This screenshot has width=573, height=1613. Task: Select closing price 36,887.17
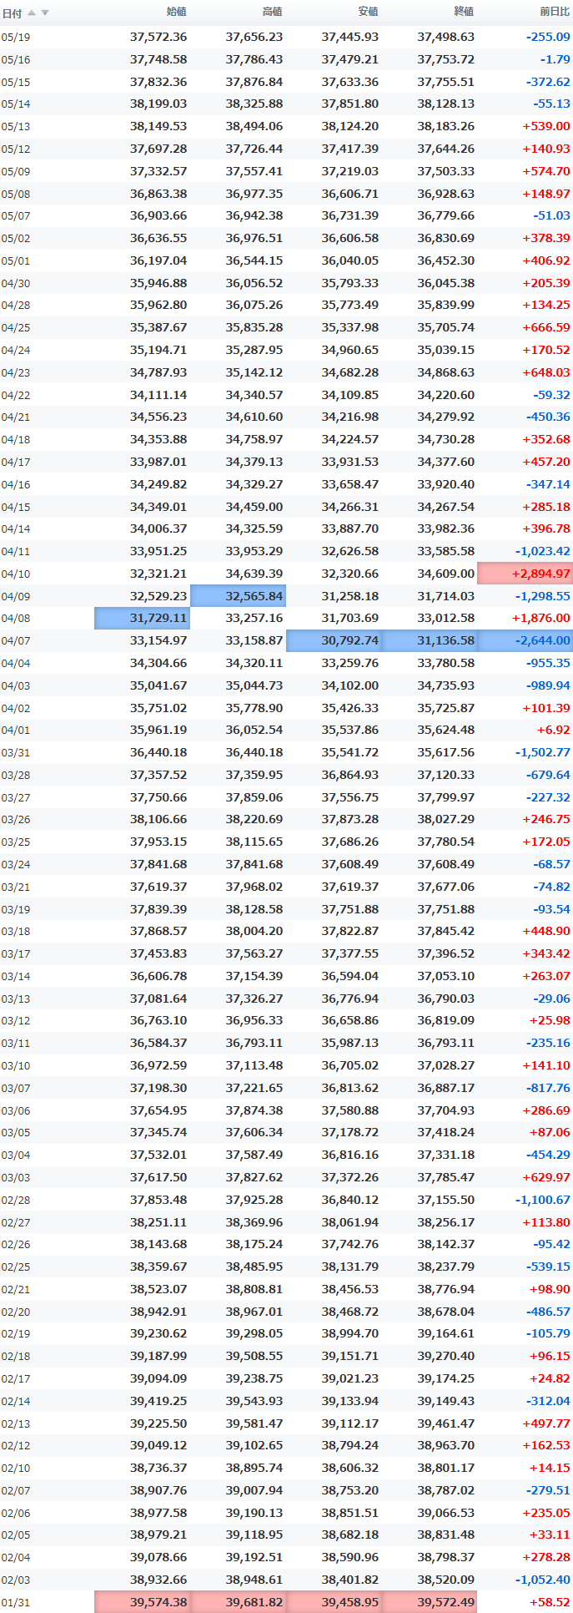[x=446, y=1088]
